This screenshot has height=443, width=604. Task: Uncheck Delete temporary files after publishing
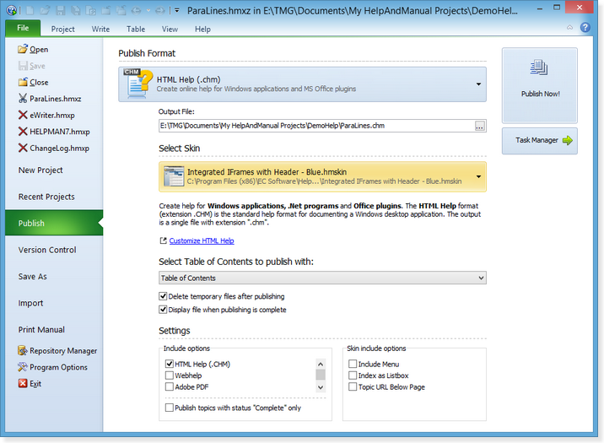(x=164, y=297)
